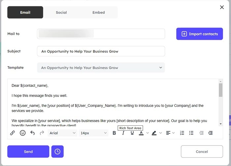Toggle italic formatting

123,133
